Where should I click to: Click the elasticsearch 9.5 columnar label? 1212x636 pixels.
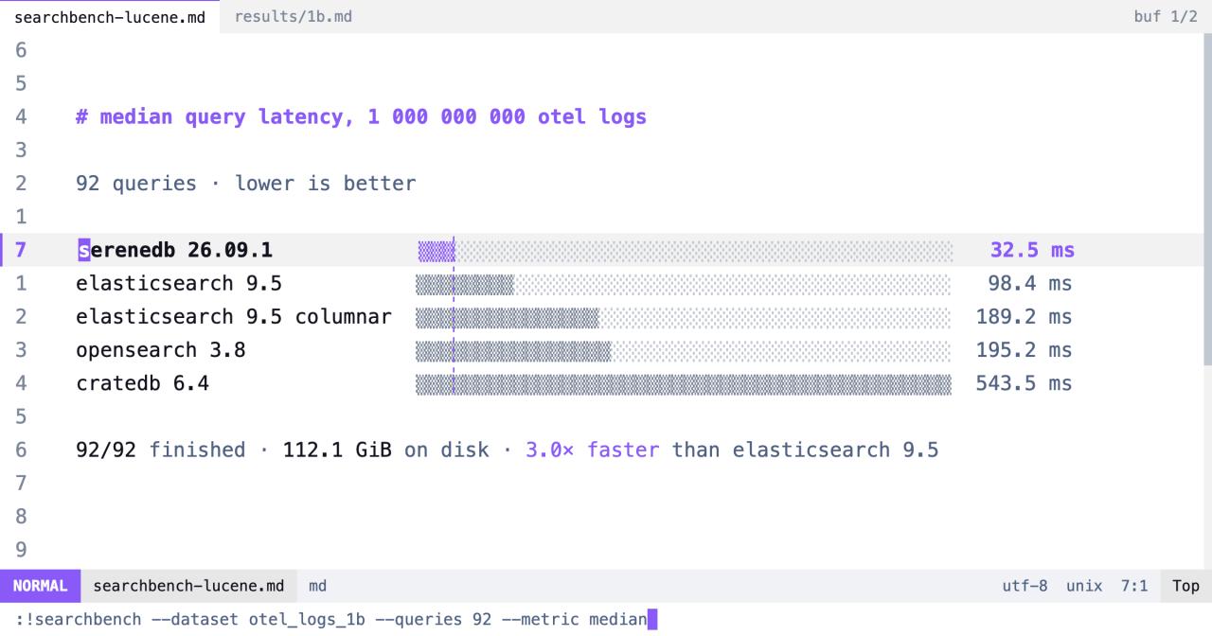[x=234, y=317]
